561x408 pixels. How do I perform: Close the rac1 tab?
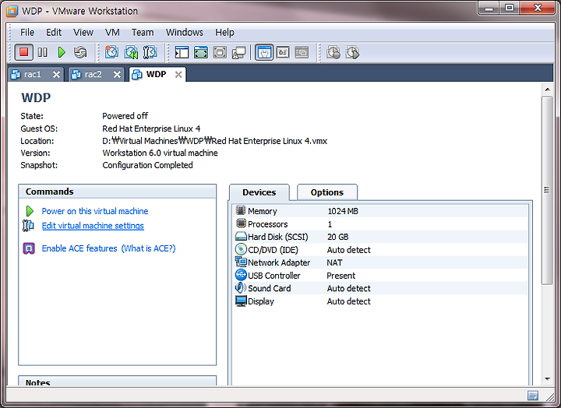[56, 75]
